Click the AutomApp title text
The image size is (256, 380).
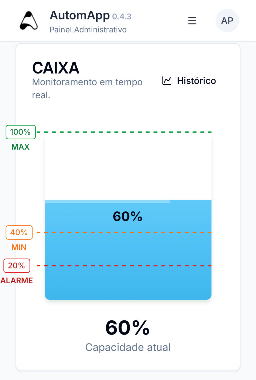point(80,15)
